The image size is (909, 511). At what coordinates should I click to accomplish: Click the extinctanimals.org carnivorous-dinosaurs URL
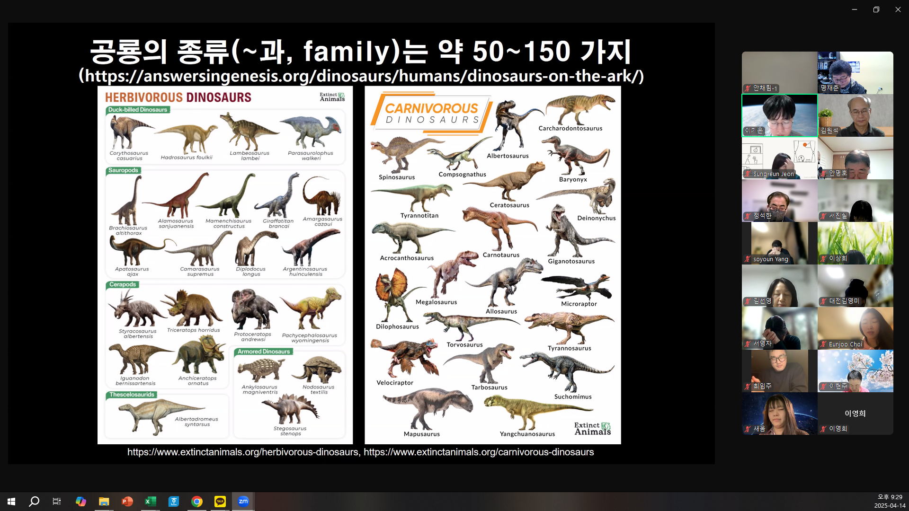pyautogui.click(x=479, y=452)
